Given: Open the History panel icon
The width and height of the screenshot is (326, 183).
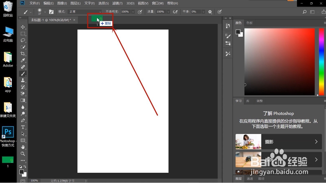Looking at the screenshot, I should (x=228, y=26).
